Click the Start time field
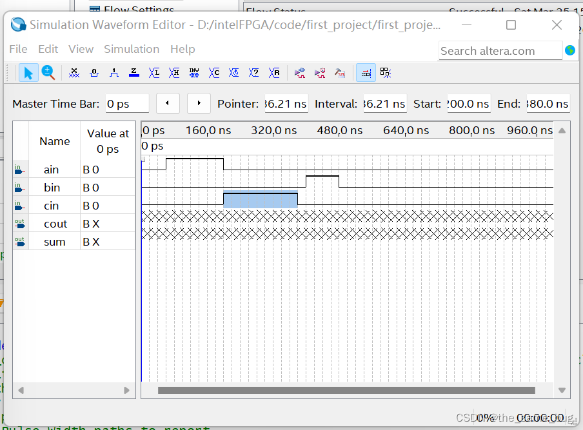The width and height of the screenshot is (583, 430). point(469,104)
